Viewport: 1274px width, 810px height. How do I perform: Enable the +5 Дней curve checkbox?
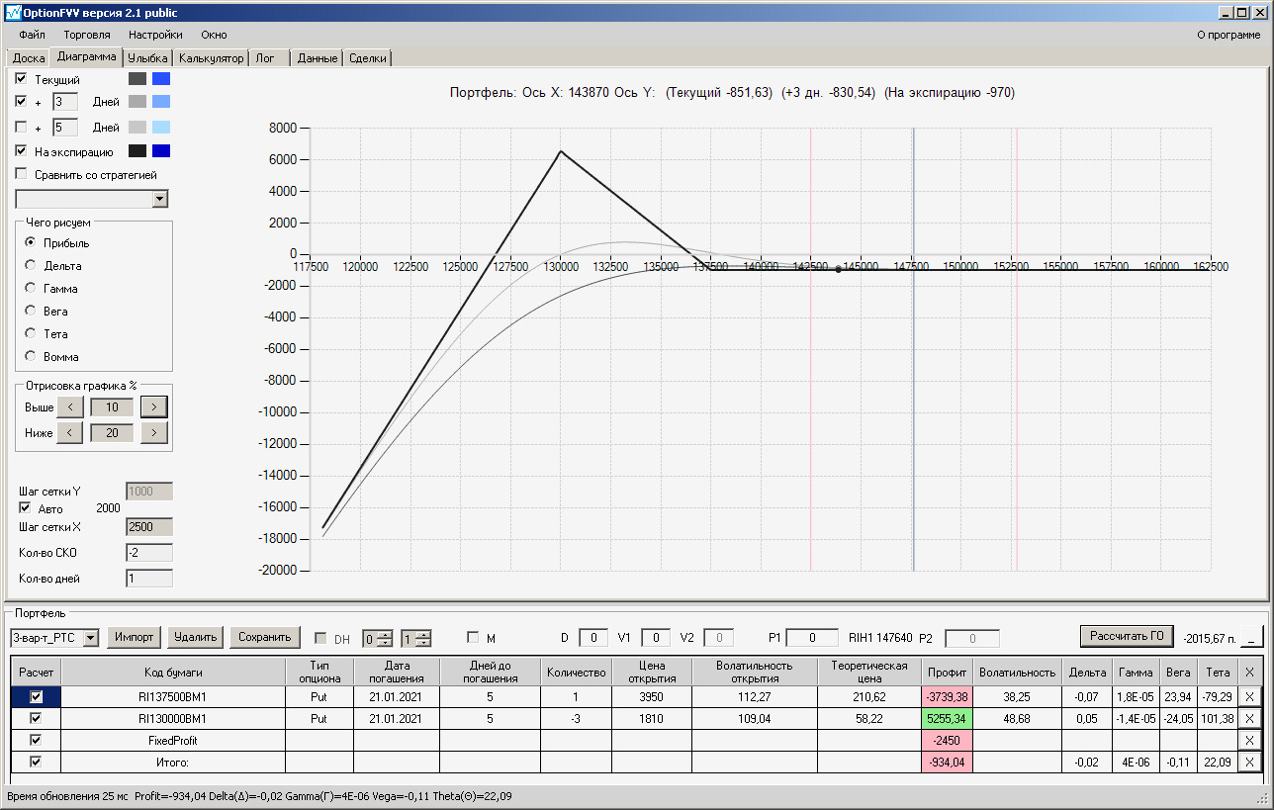click(22, 127)
